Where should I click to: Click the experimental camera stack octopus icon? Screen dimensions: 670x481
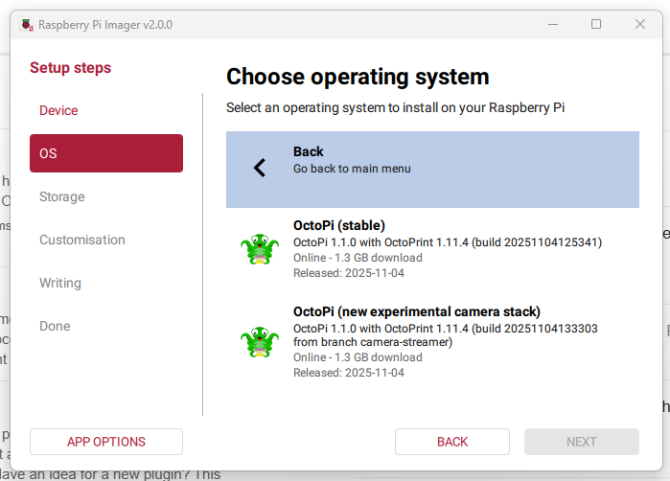tap(259, 341)
